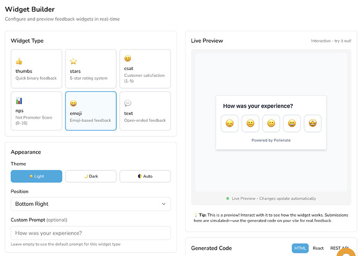Screen dimensions: 361x256
Task: Rate with the star-eyes emoji in preview
Action: tap(313, 124)
